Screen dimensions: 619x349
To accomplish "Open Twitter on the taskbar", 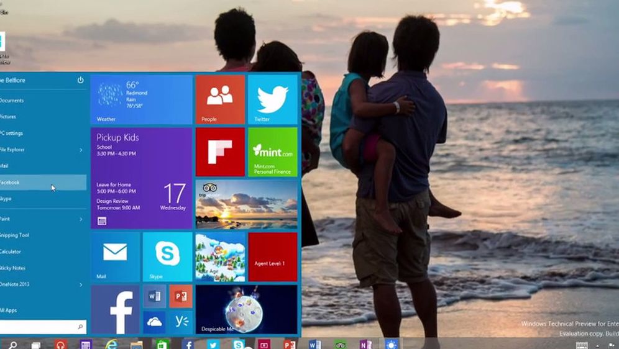I will (213, 345).
